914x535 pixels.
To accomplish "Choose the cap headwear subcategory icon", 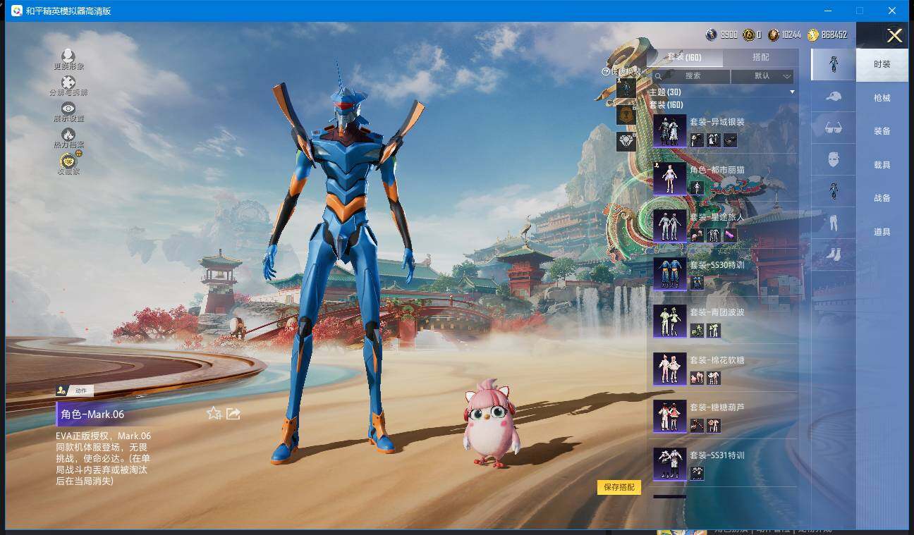I will coord(834,97).
